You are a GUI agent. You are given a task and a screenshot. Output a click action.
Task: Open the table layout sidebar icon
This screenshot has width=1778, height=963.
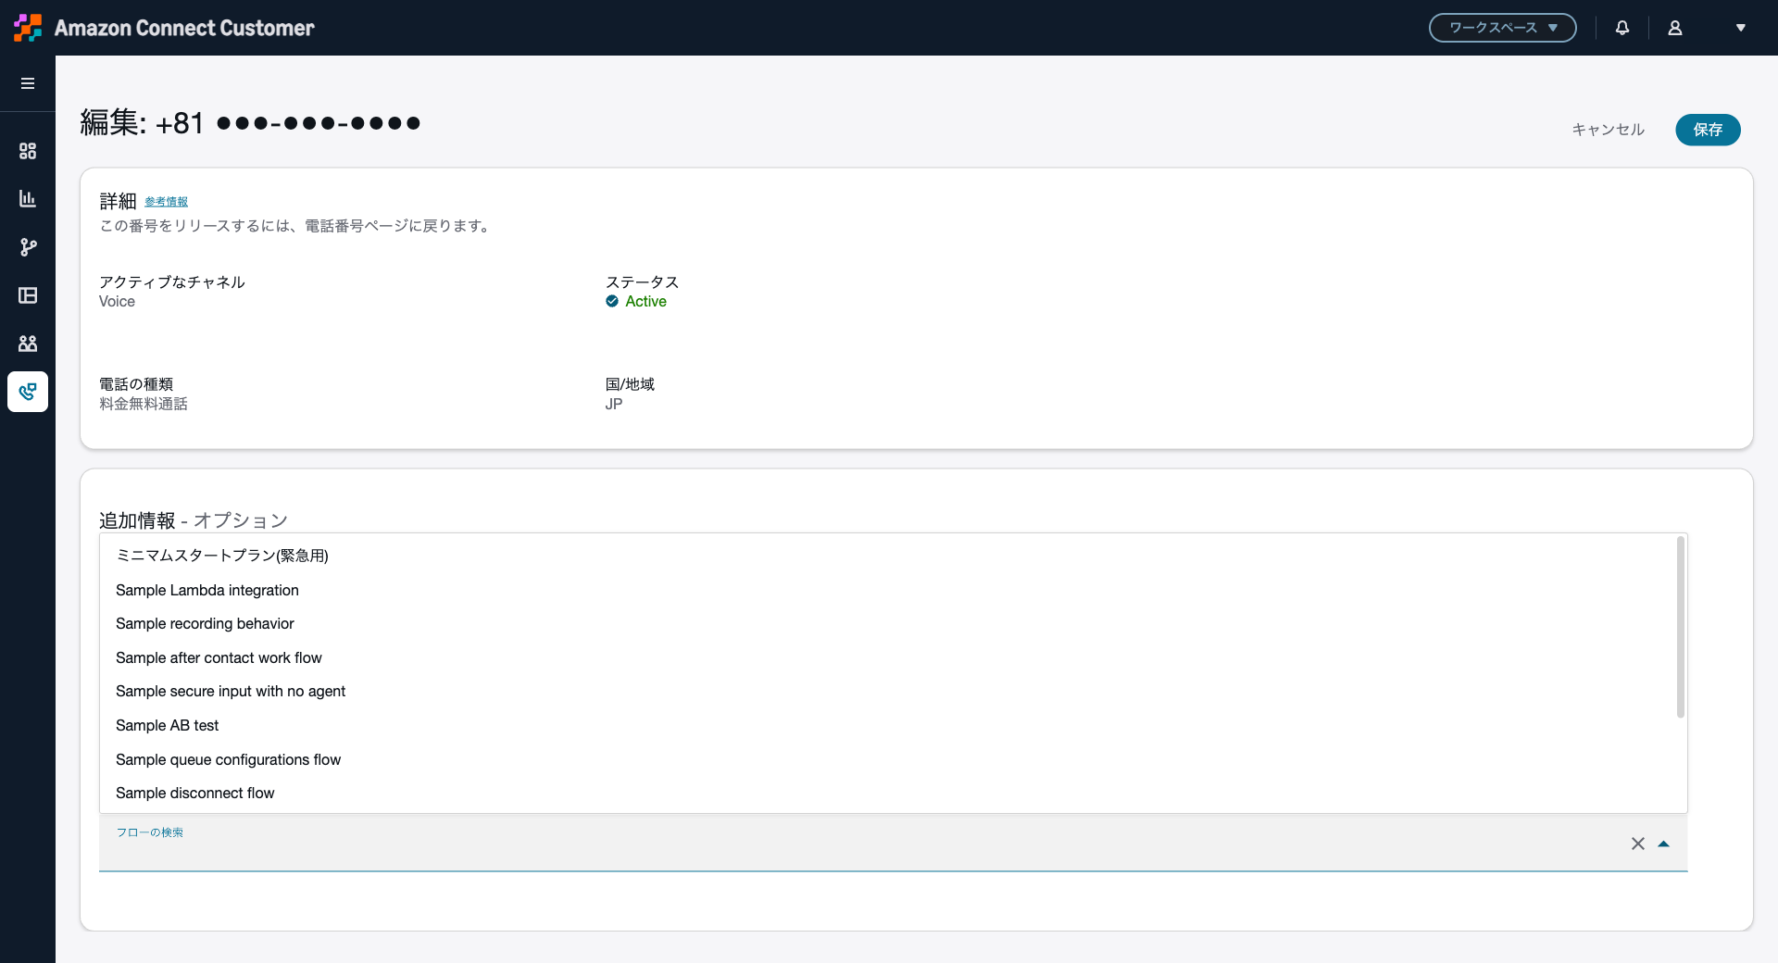(28, 295)
